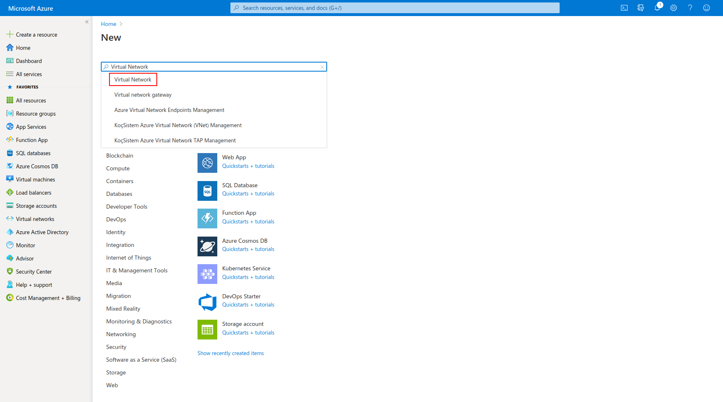Open Resource groups in sidebar
This screenshot has width=723, height=402.
click(31, 114)
